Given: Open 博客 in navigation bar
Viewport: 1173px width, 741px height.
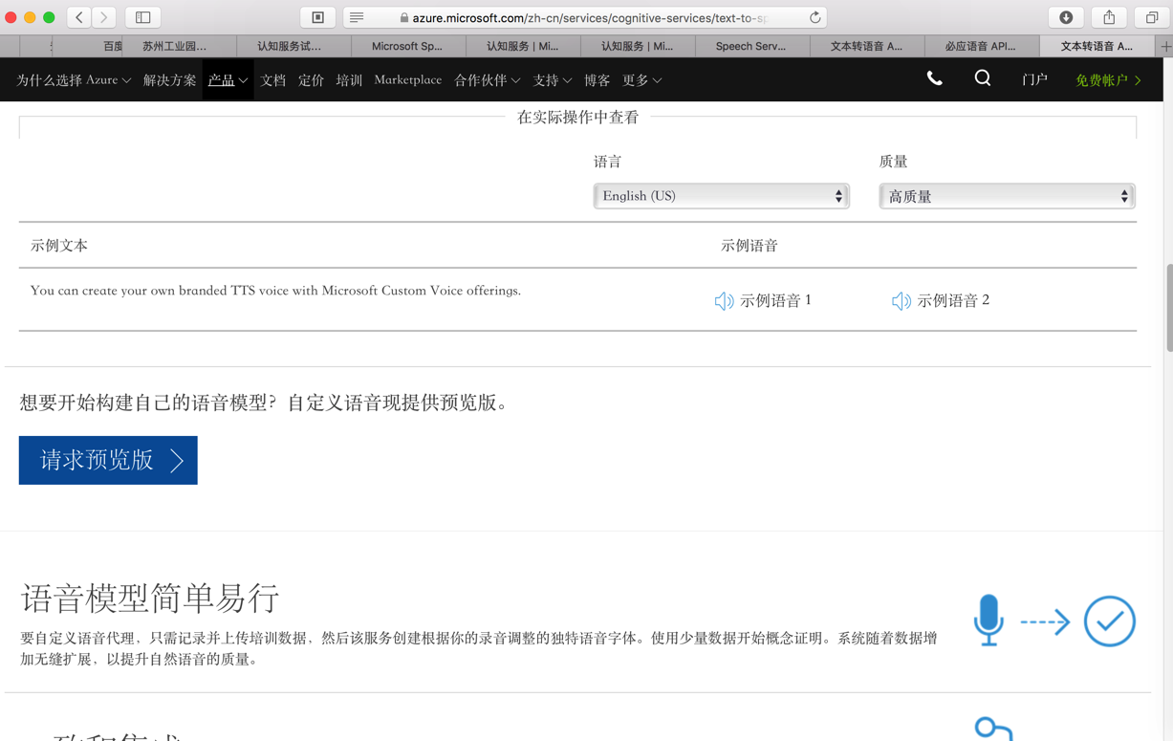Looking at the screenshot, I should click(597, 80).
